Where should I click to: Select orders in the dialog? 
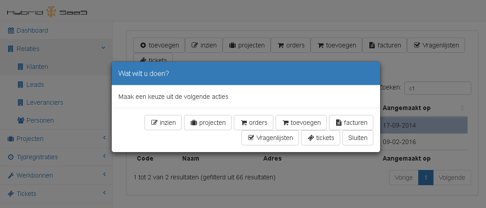[x=254, y=123]
